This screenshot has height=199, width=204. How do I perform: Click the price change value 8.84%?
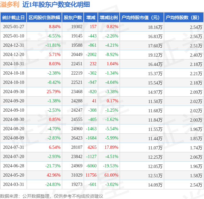pyautogui.click(x=55, y=27)
